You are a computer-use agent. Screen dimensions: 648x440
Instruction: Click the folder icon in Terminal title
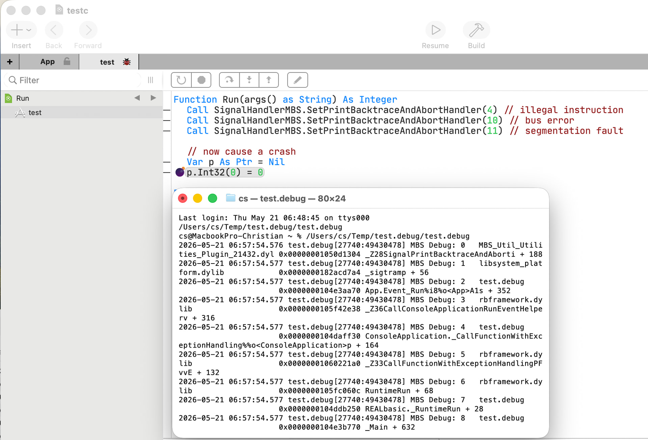(231, 198)
